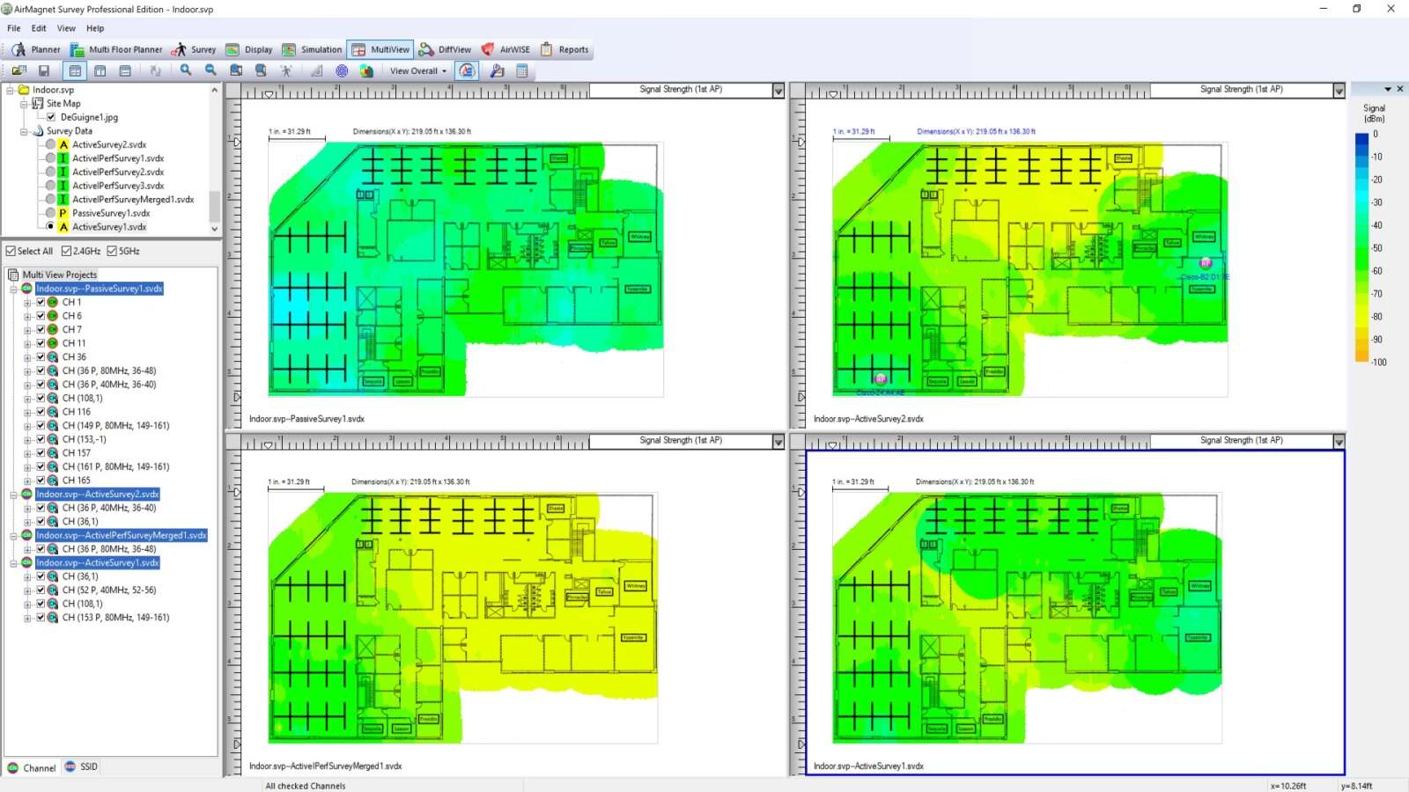Open top-right Signal Strength dropdown
Image resolution: width=1409 pixels, height=792 pixels.
(1339, 91)
